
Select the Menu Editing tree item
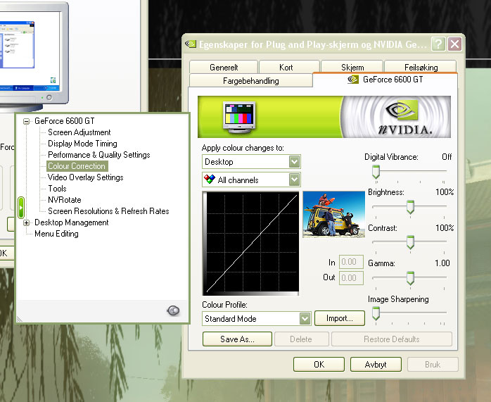[56, 234]
